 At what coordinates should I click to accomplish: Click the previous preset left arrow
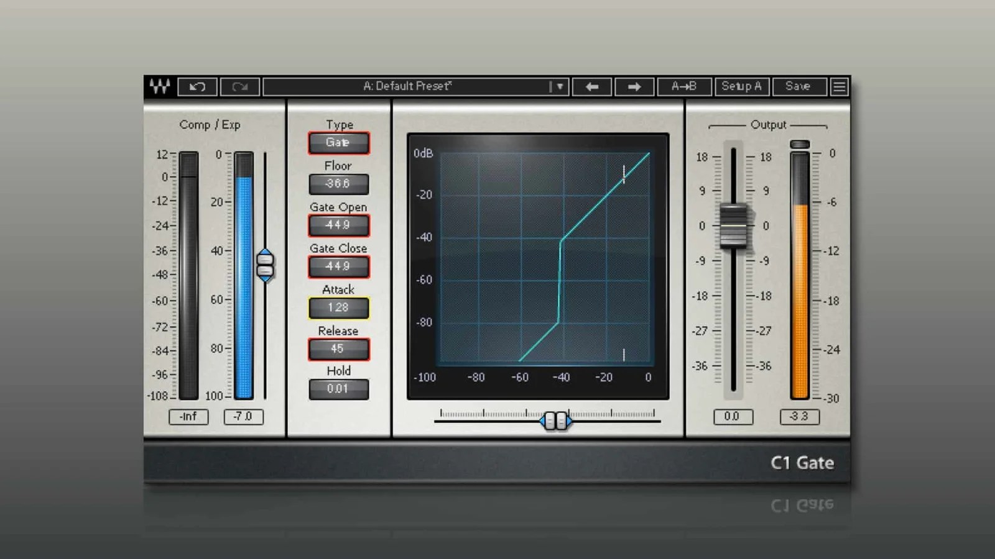591,86
